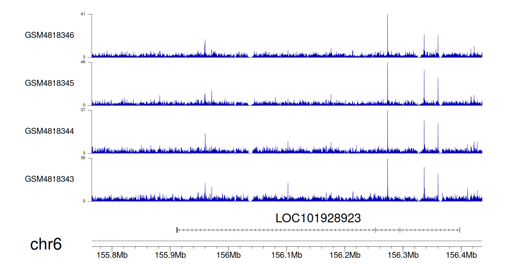Viewport: 508px width, 264px height.
Task: Select the GSM4818343 track label
Action: pos(49,179)
